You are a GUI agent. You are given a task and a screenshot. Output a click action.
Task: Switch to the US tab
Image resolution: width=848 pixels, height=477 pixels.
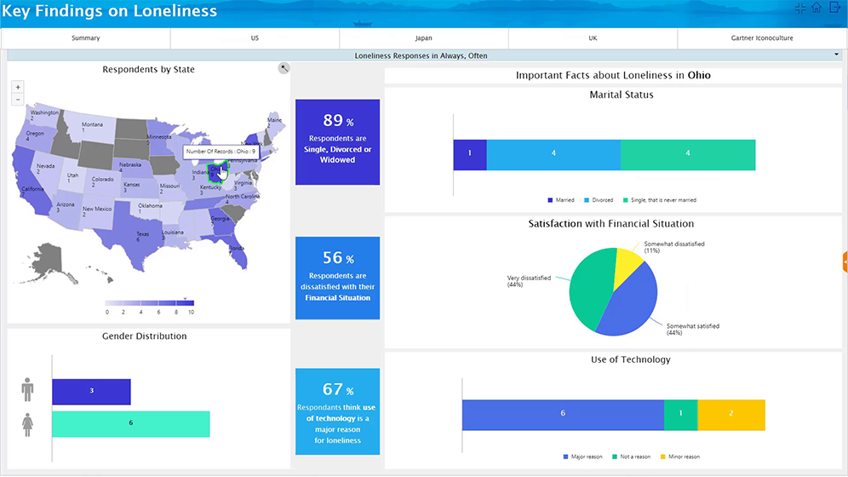(255, 38)
